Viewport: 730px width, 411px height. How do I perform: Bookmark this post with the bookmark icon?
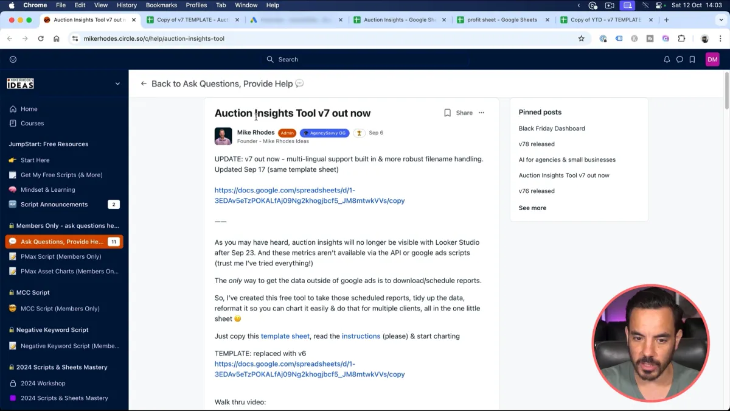(447, 113)
